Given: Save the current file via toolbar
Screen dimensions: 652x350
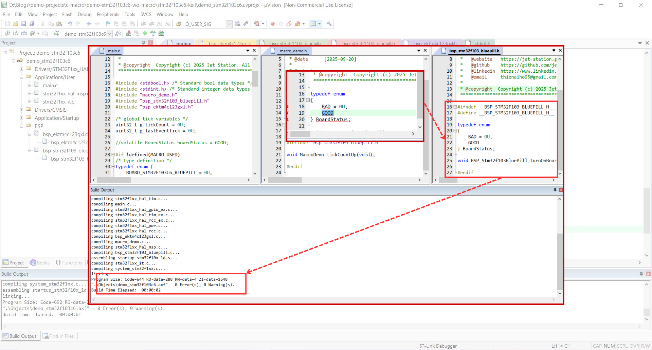Looking at the screenshot, I should point(24,24).
